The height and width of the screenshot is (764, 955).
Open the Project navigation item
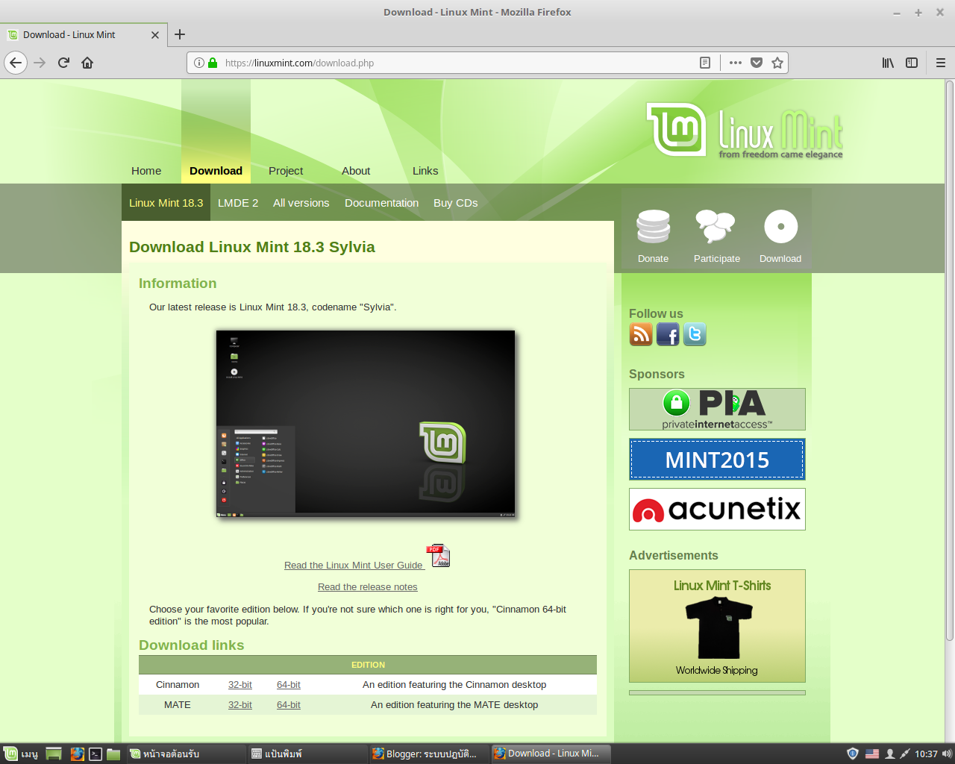[x=286, y=171]
